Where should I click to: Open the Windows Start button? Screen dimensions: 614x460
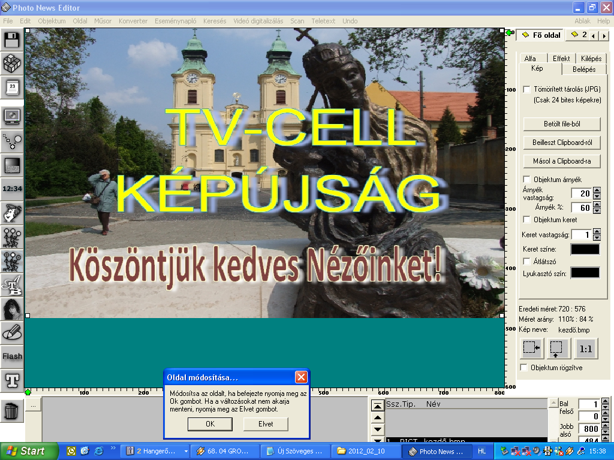coord(29,451)
